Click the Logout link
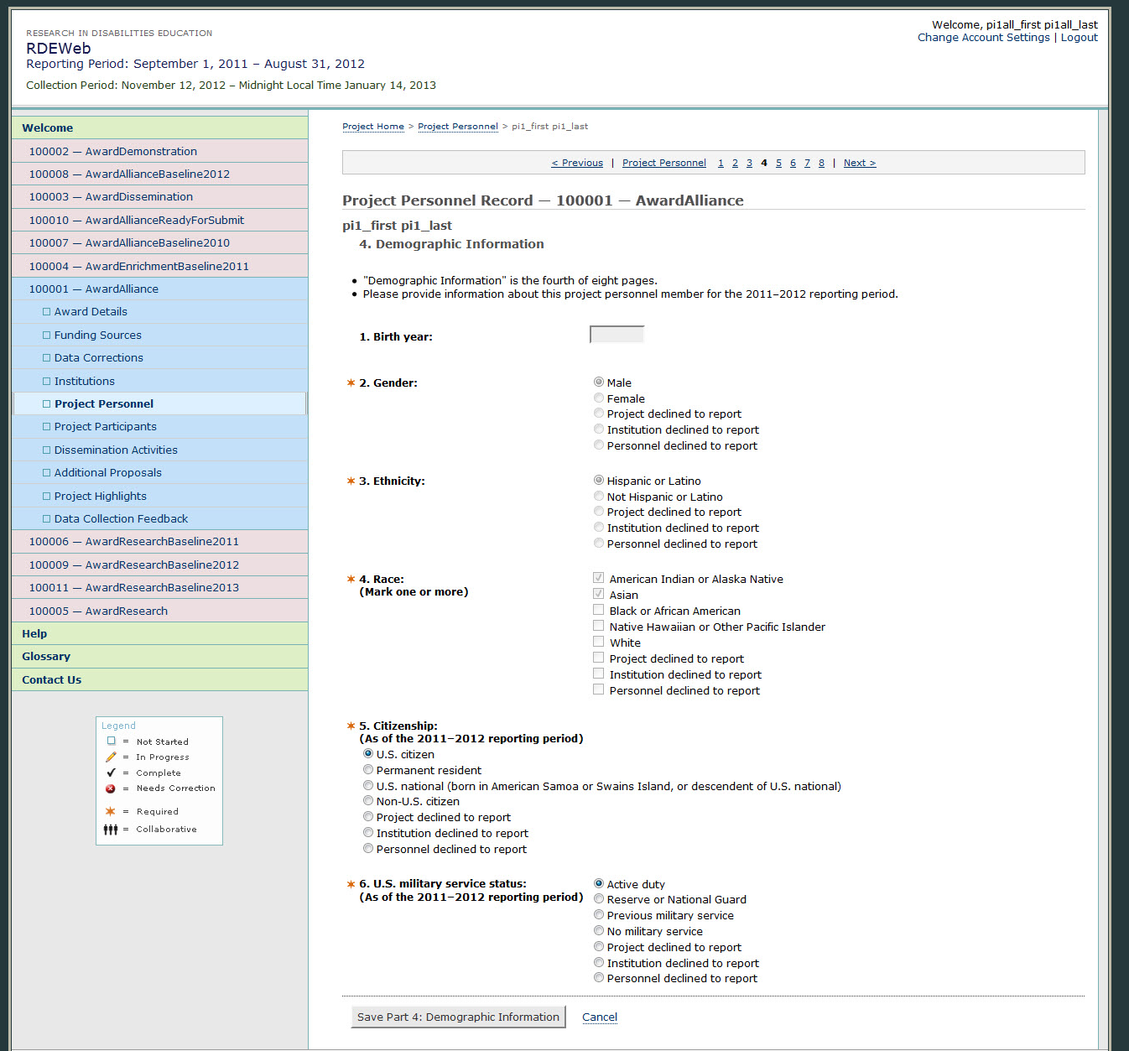Image resolution: width=1129 pixels, height=1051 pixels. 1079,38
